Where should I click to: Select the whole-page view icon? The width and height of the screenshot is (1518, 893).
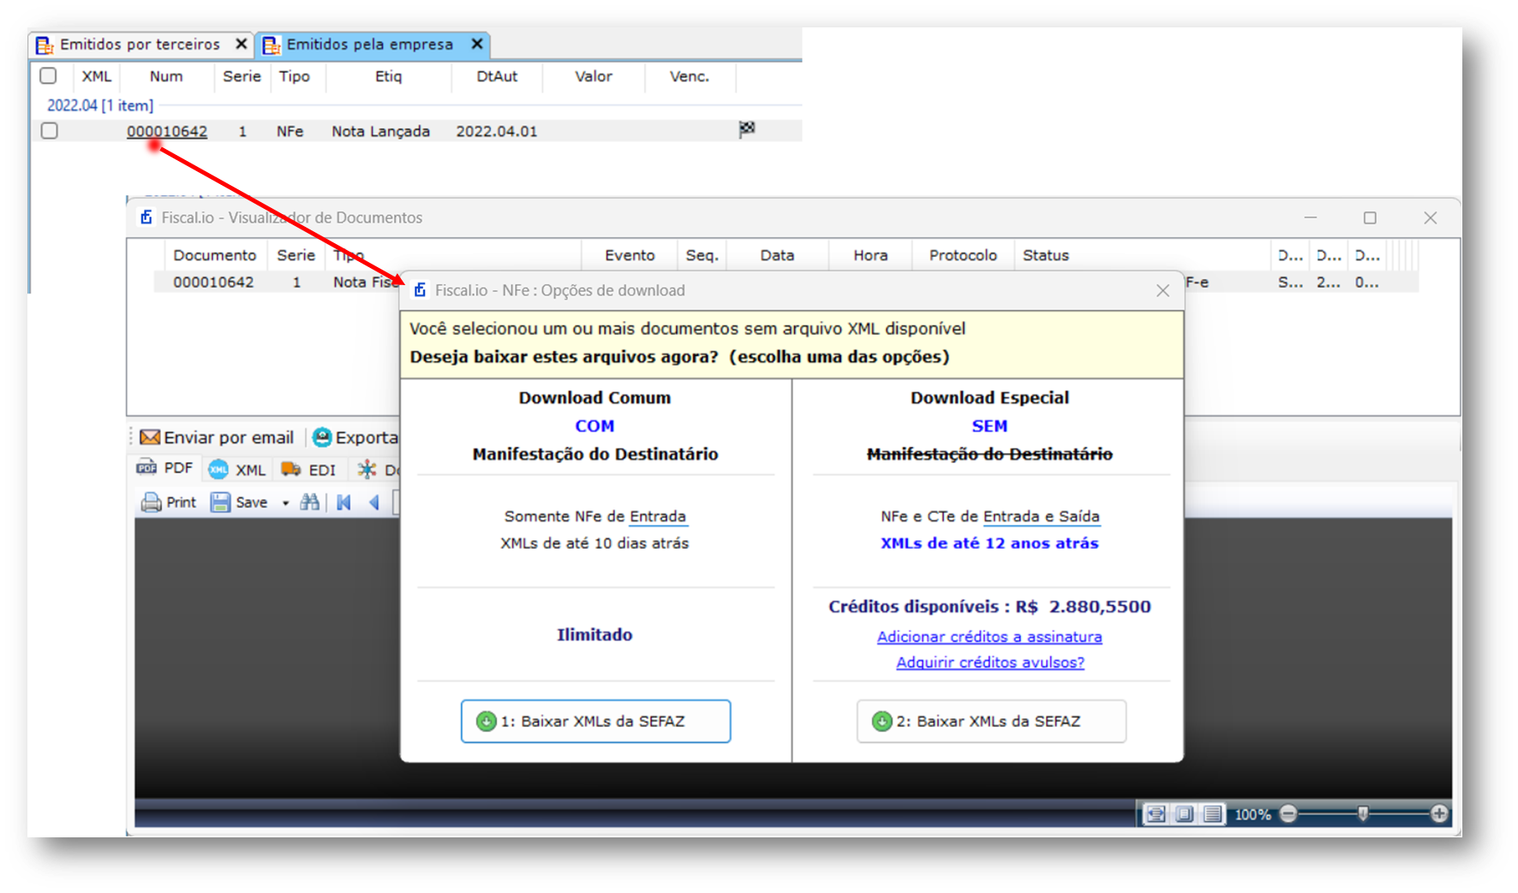(x=1184, y=814)
